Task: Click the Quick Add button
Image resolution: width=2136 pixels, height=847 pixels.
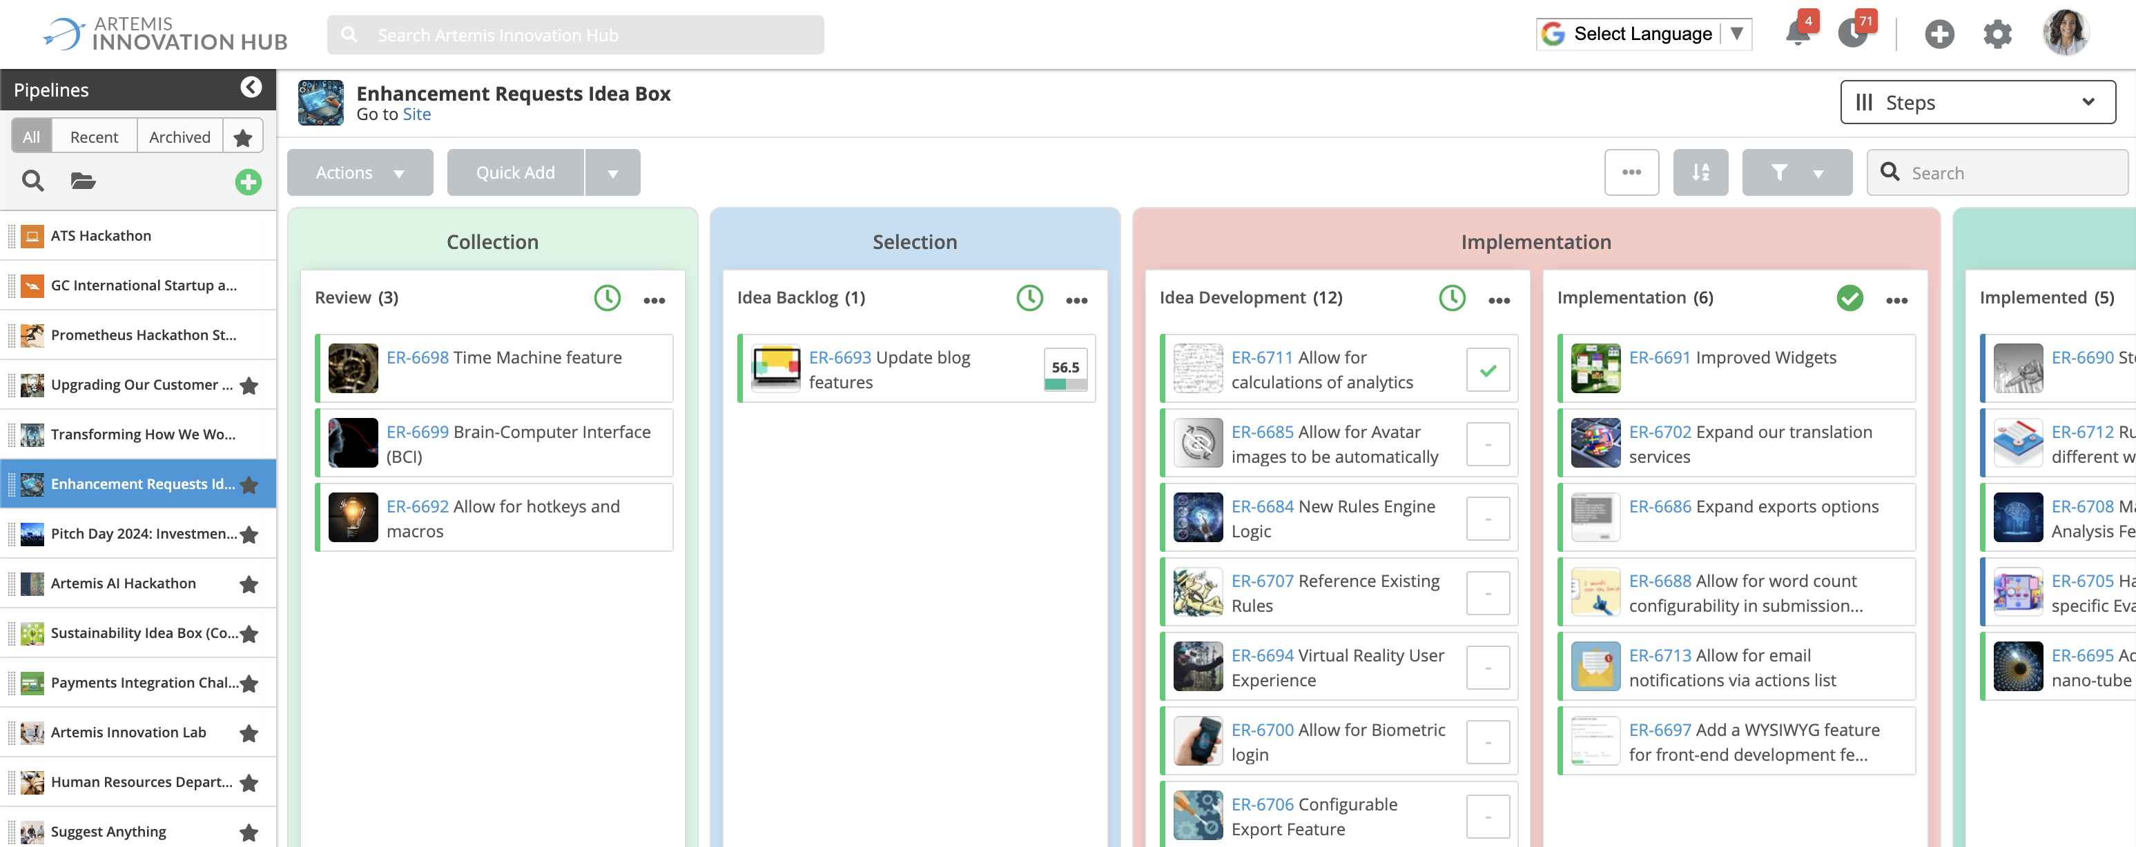Action: point(515,172)
